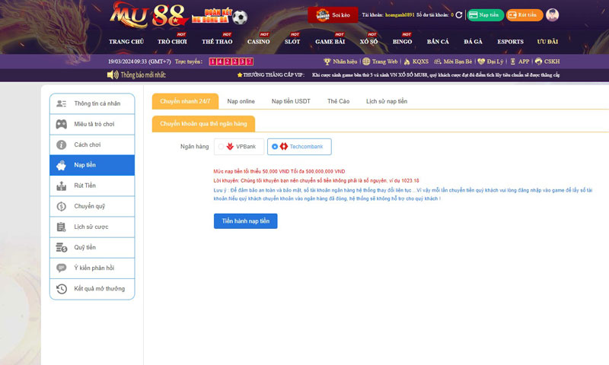The height and width of the screenshot is (365, 609).
Task: Open BẮN CÁ menu
Action: coord(438,42)
